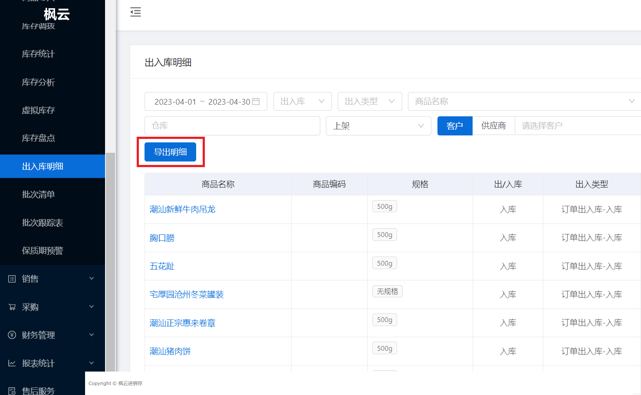Expand the 采购 submenu chevron
Viewport: 641px width, 395px height.
(92, 306)
